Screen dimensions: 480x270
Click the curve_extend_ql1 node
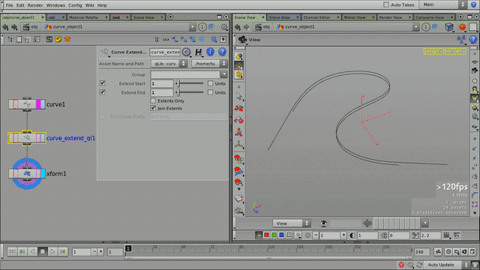[27, 138]
